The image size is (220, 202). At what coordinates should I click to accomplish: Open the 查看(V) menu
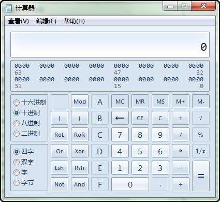19,21
